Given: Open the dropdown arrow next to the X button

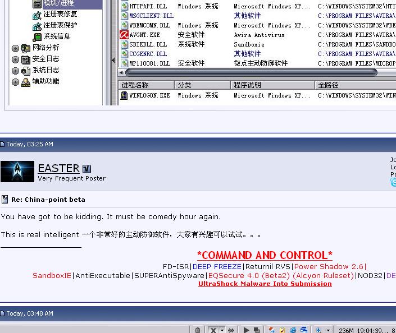Looking at the screenshot, I should 222,330.
